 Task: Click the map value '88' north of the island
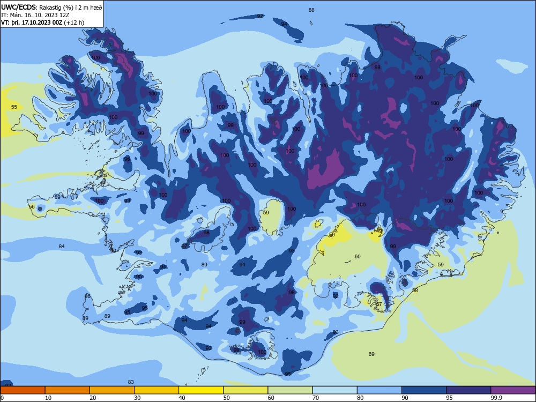pyautogui.click(x=311, y=10)
